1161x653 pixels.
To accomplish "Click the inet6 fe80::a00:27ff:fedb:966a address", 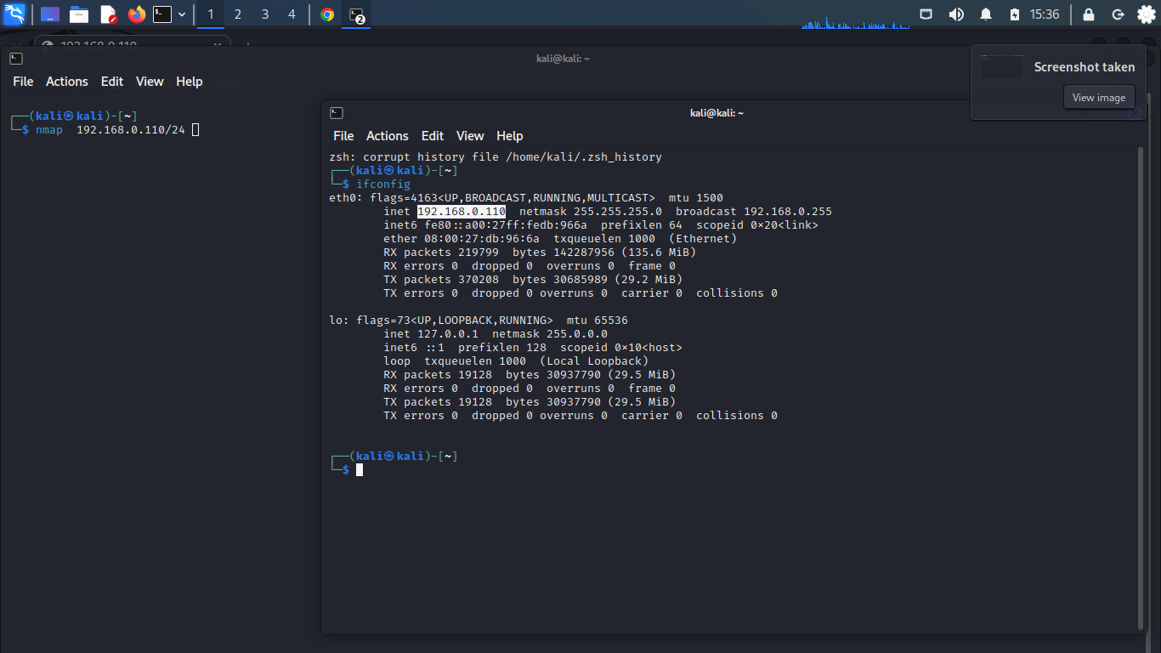I will pos(506,224).
